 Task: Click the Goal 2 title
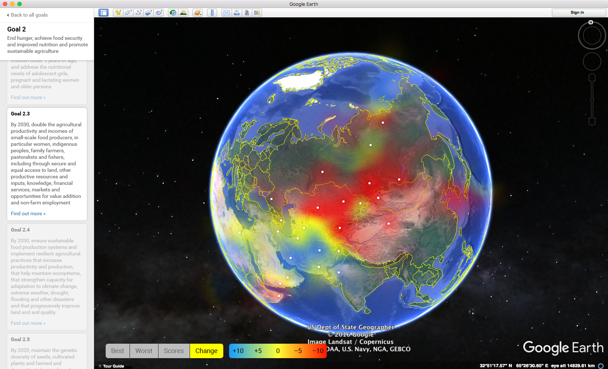(x=17, y=29)
